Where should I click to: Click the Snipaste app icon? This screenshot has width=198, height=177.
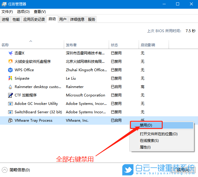[10, 78]
